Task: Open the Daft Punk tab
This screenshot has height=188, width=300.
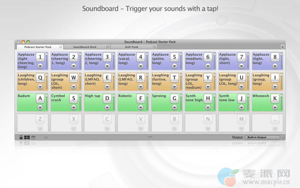Action: tap(132, 47)
